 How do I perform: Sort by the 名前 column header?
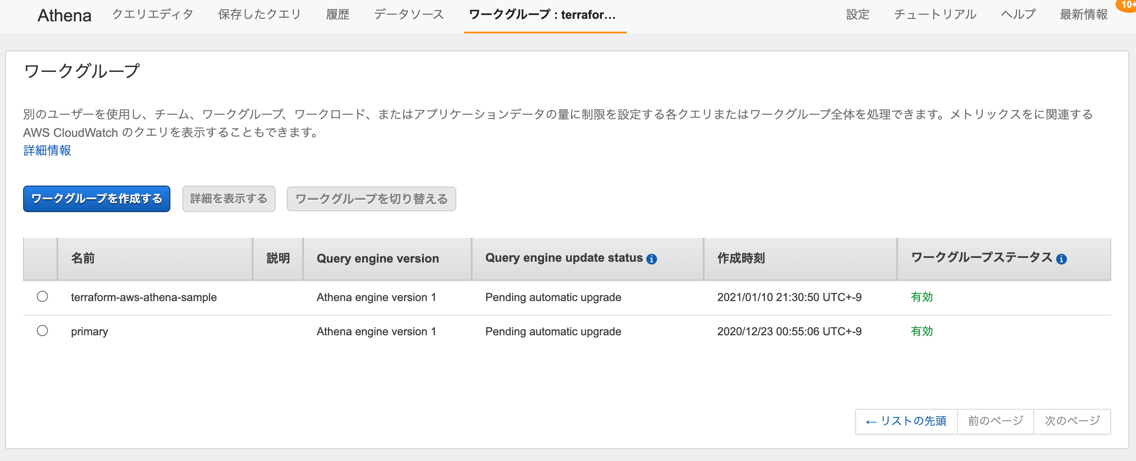pyautogui.click(x=84, y=259)
